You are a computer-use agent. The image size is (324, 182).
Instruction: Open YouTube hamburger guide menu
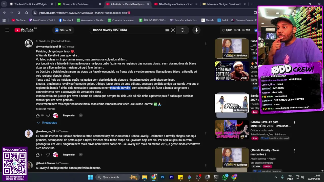coord(7,30)
